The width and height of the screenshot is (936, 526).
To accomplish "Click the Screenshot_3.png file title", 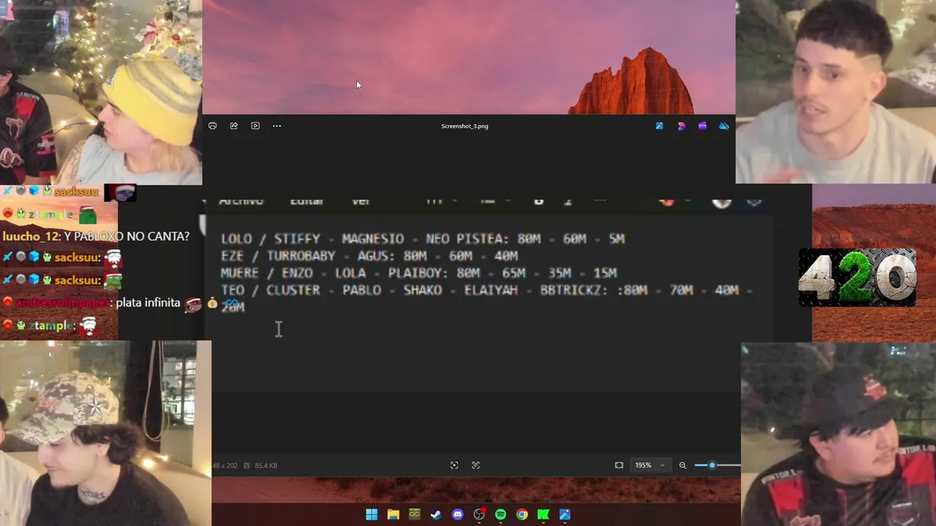I will (464, 126).
